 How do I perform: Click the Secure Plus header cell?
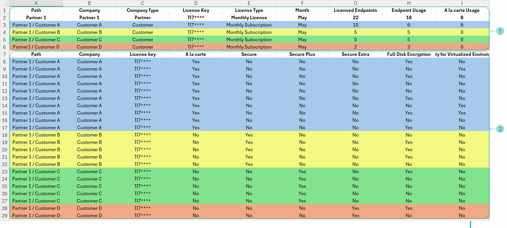(302, 54)
